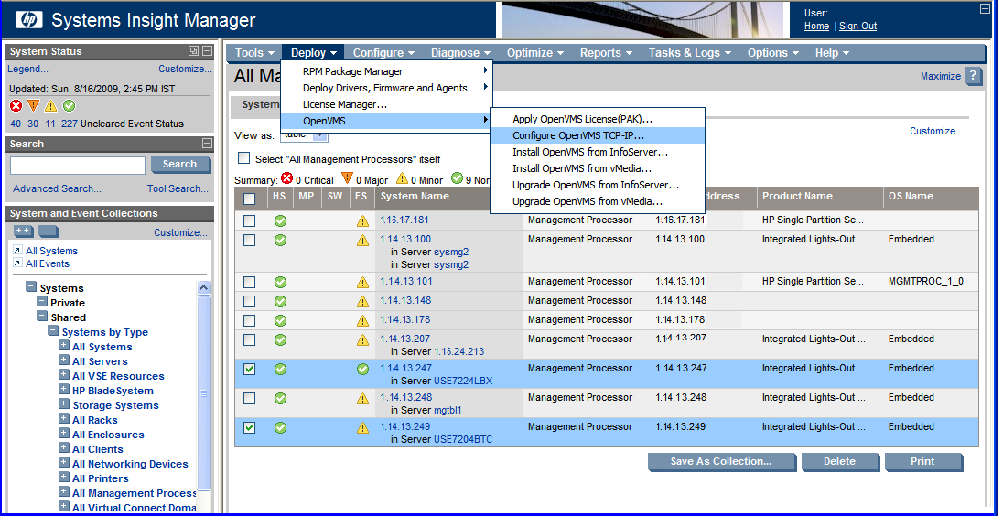This screenshot has width=1003, height=516.
Task: Click the event status warning icon for 1.14.13.101
Action: 362,283
